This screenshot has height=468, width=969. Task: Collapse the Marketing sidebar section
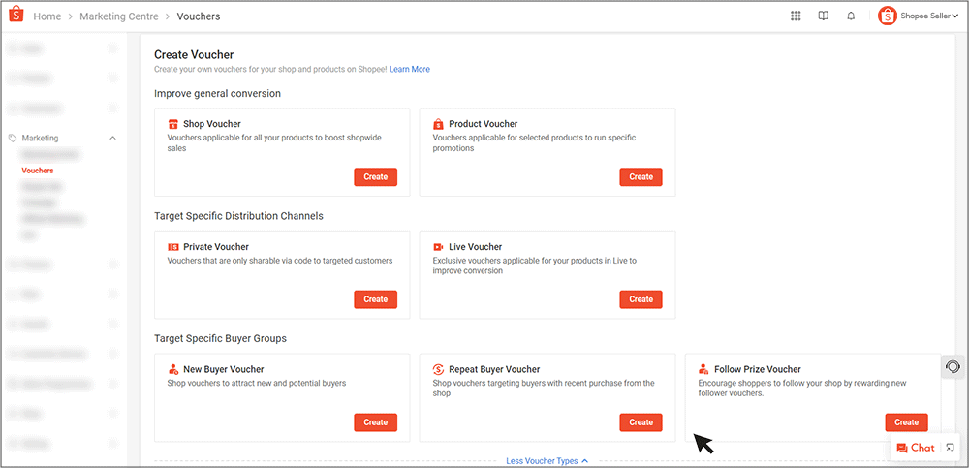112,138
